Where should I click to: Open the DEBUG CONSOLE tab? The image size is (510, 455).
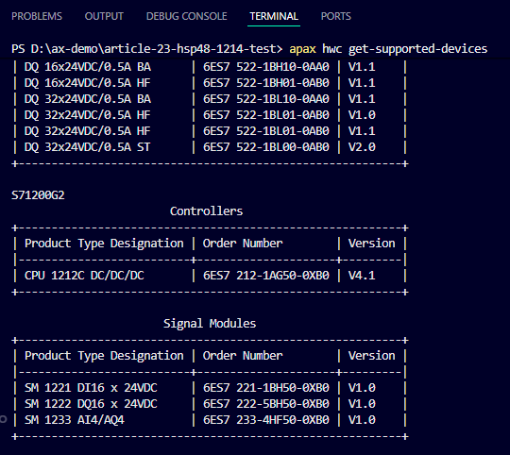pyautogui.click(x=187, y=16)
